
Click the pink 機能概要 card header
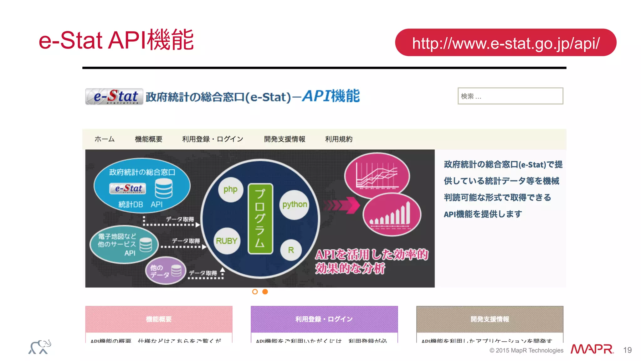159,319
